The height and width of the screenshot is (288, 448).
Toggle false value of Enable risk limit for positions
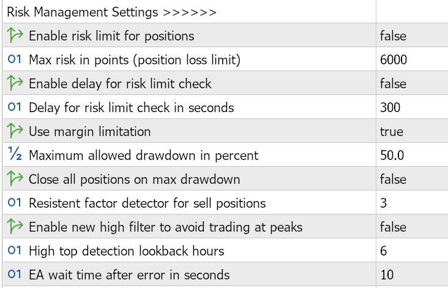point(412,35)
